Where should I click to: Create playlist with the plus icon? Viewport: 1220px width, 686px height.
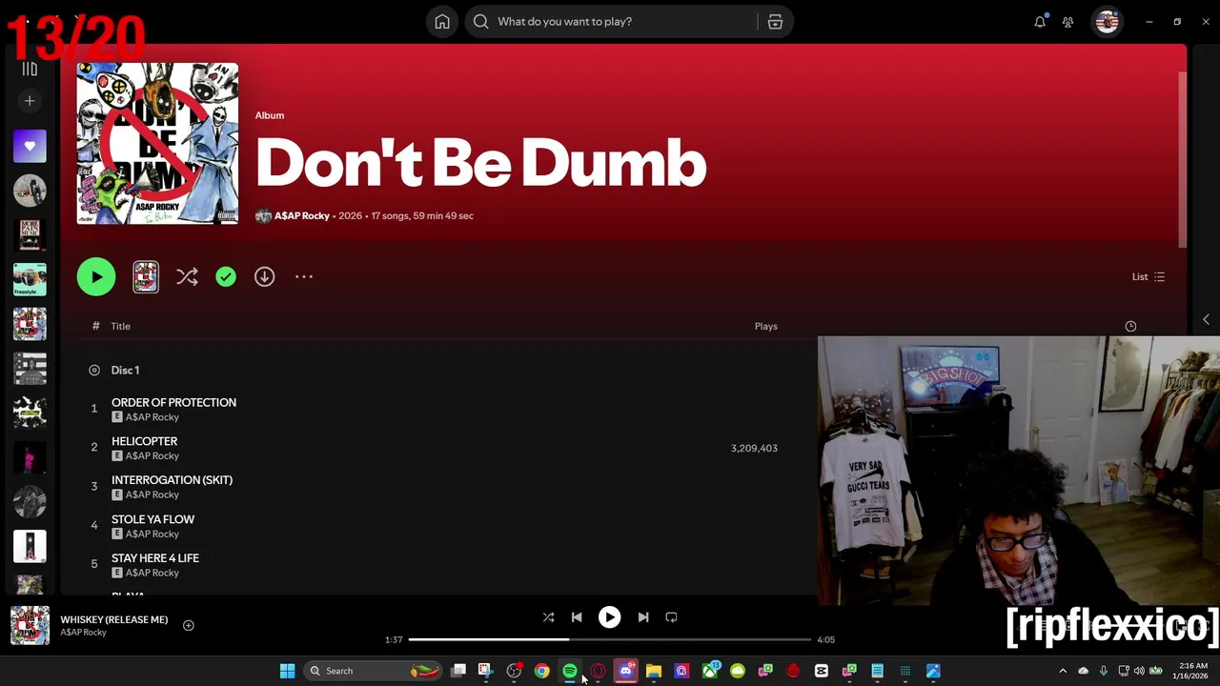(x=30, y=101)
